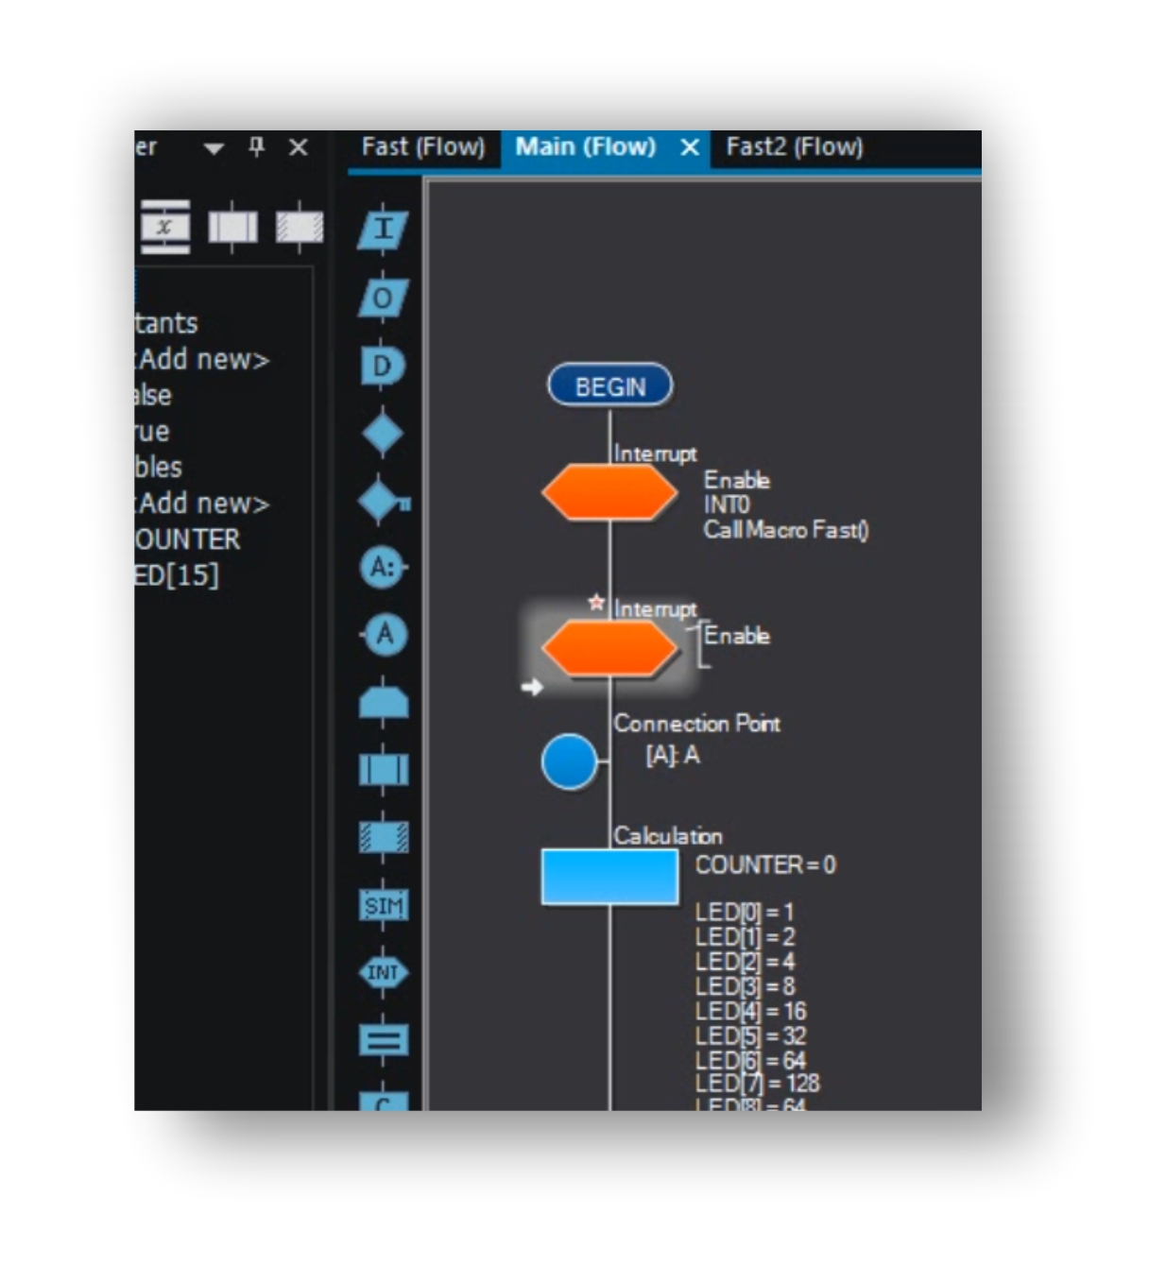Screen dimensions: 1166x1265
Task: Click the BEGIN flowchart node
Action: 610,386
